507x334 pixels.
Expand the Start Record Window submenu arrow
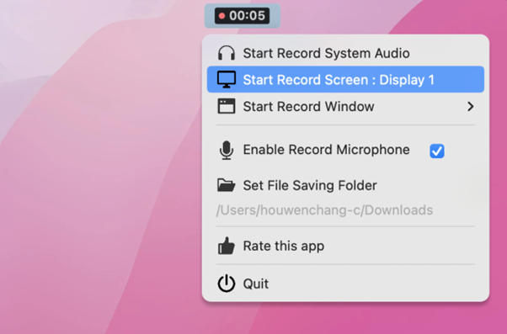tap(471, 106)
